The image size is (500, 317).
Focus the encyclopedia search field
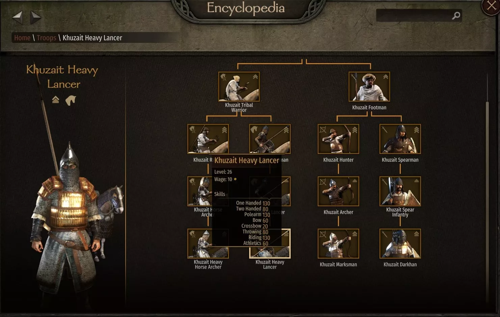pyautogui.click(x=414, y=16)
